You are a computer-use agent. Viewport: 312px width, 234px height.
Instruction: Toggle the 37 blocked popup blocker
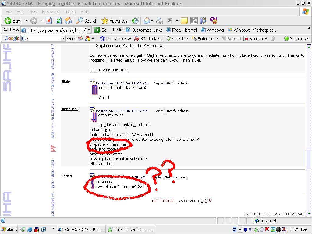click(x=148, y=38)
